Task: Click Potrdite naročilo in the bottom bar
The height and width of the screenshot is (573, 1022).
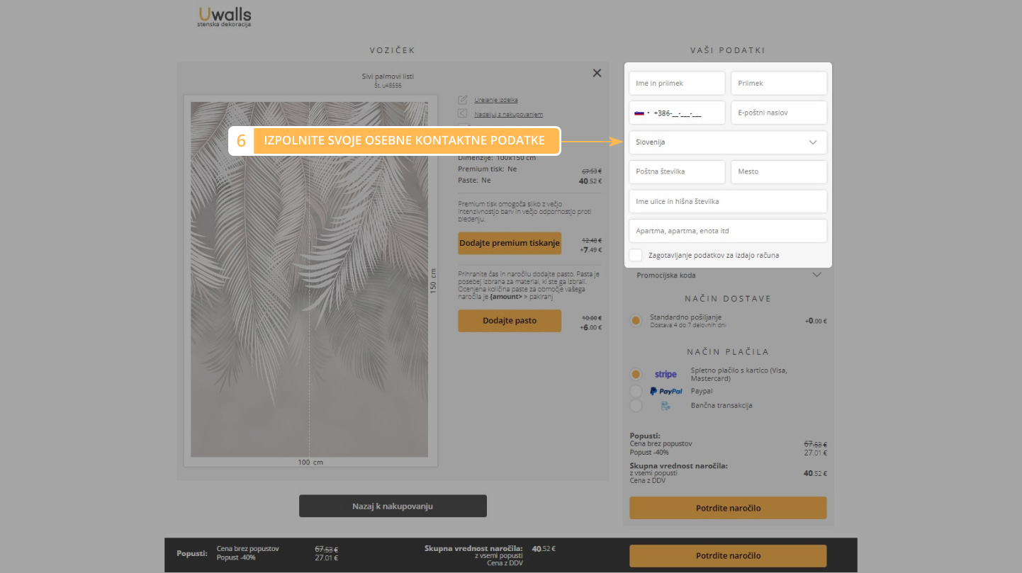Action: pos(728,556)
